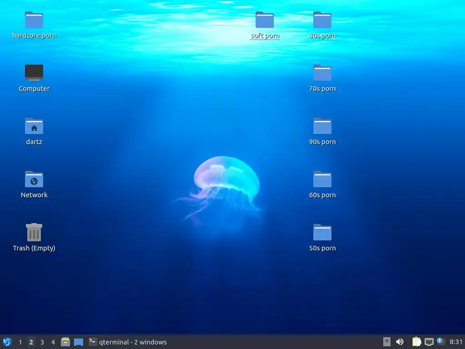Go to virtual desktop 3
The image size is (465, 349).
click(42, 342)
